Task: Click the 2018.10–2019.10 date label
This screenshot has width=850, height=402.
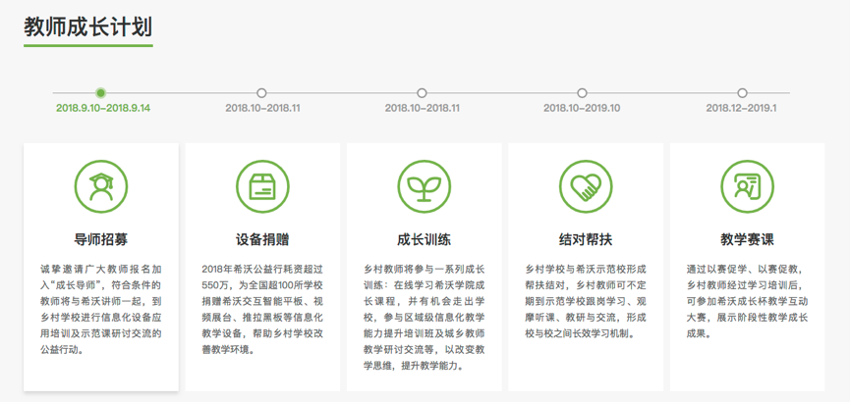Action: pos(582,108)
